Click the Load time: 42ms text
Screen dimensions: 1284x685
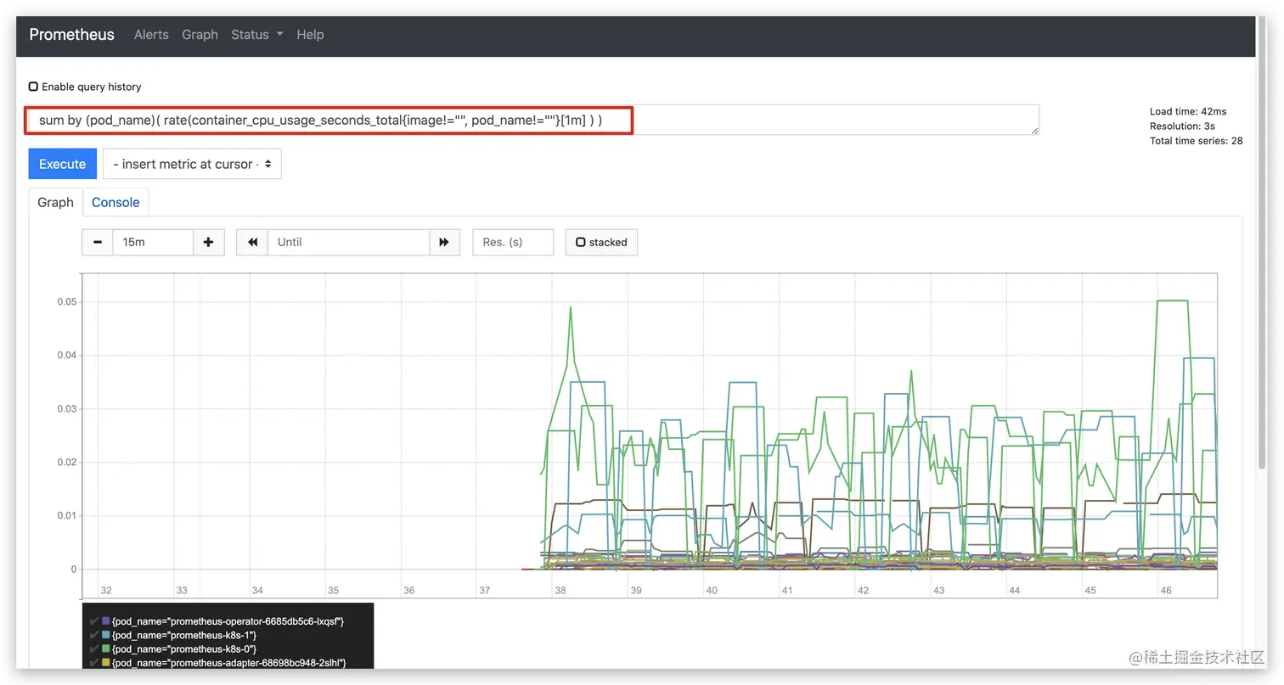[x=1188, y=111]
